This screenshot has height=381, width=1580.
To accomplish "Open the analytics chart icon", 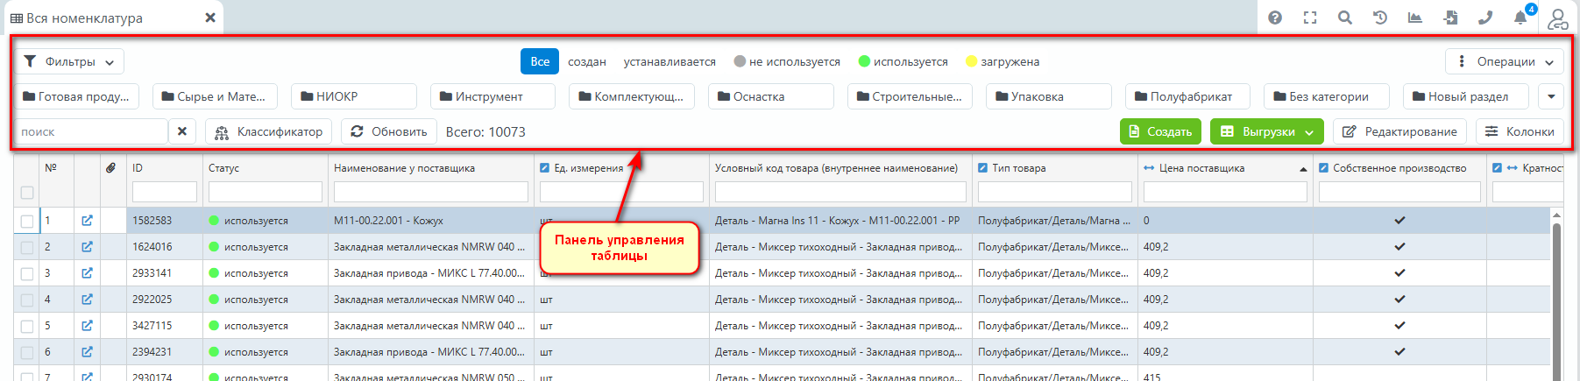I will [1415, 18].
